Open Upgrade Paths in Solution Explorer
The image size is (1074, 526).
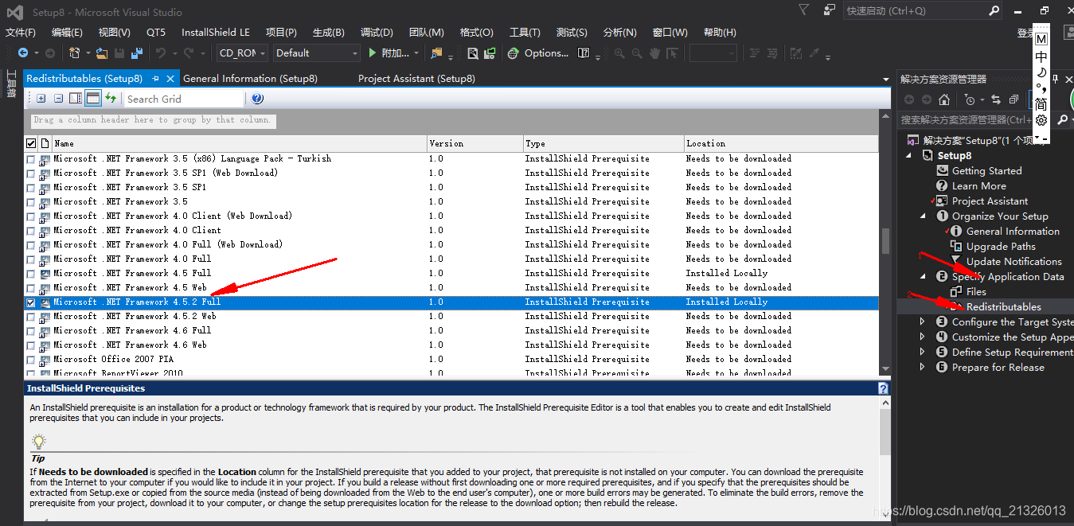1001,247
